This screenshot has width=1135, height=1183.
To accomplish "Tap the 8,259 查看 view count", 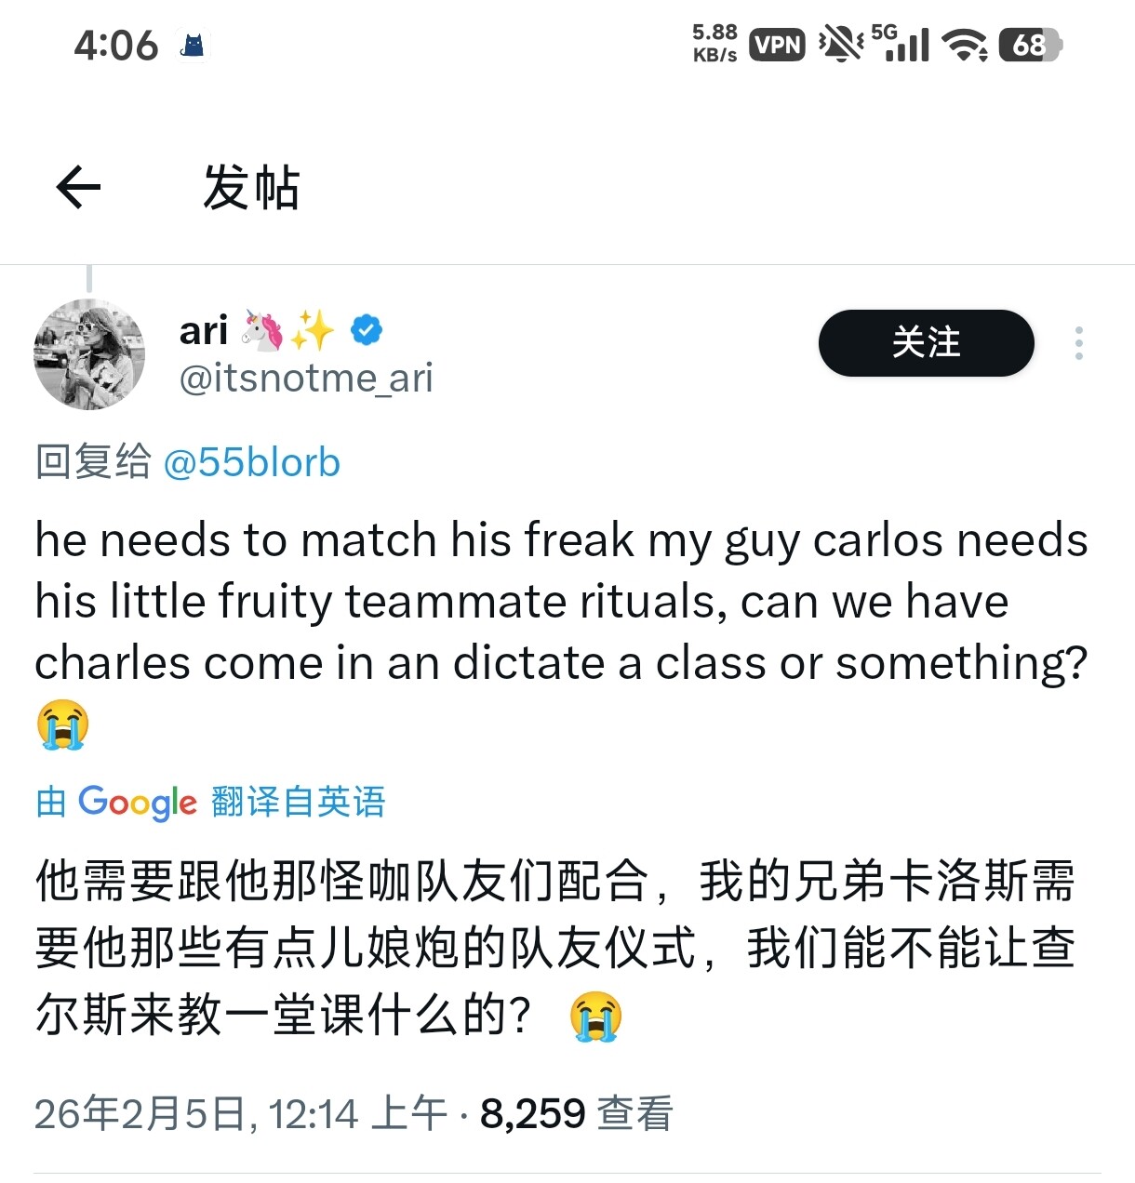I will coord(576,1113).
